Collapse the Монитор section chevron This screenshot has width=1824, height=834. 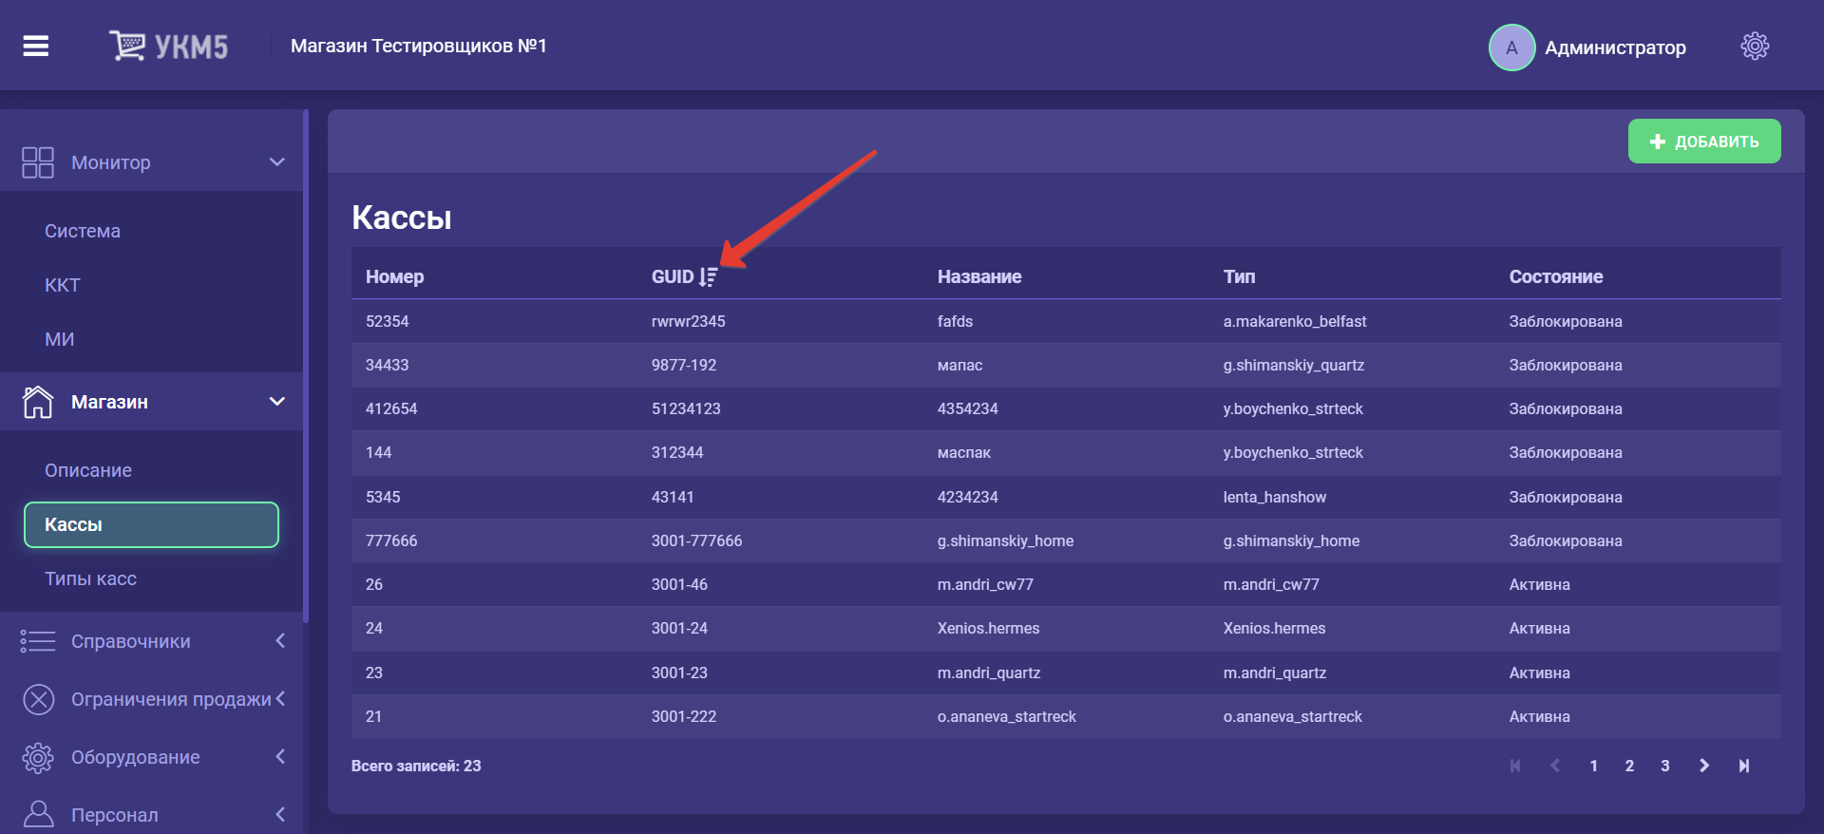click(277, 162)
